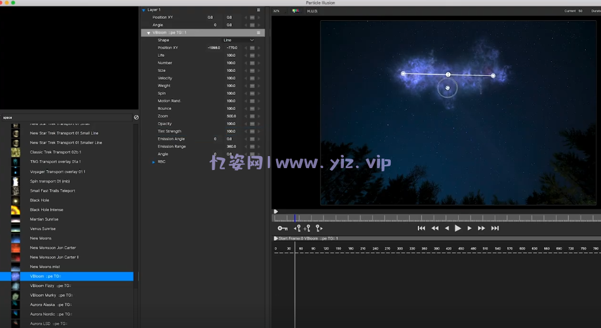This screenshot has width=601, height=328.
Task: Previous keyframe arrow on Emission Angle row
Action: pyautogui.click(x=246, y=139)
